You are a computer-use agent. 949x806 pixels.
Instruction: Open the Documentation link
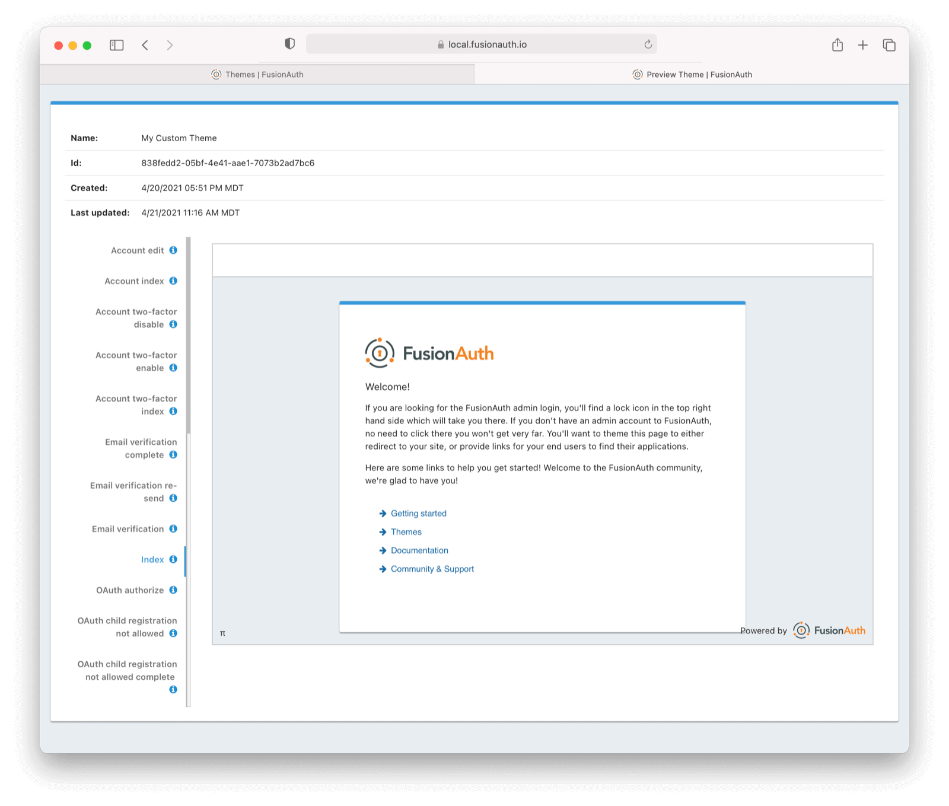pyautogui.click(x=419, y=550)
